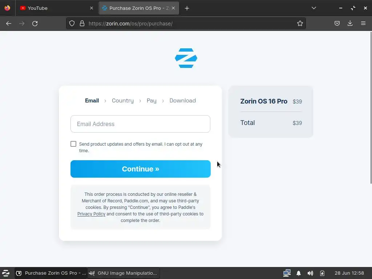Click the Firefox back arrow
The width and height of the screenshot is (372, 279).
click(x=9, y=24)
